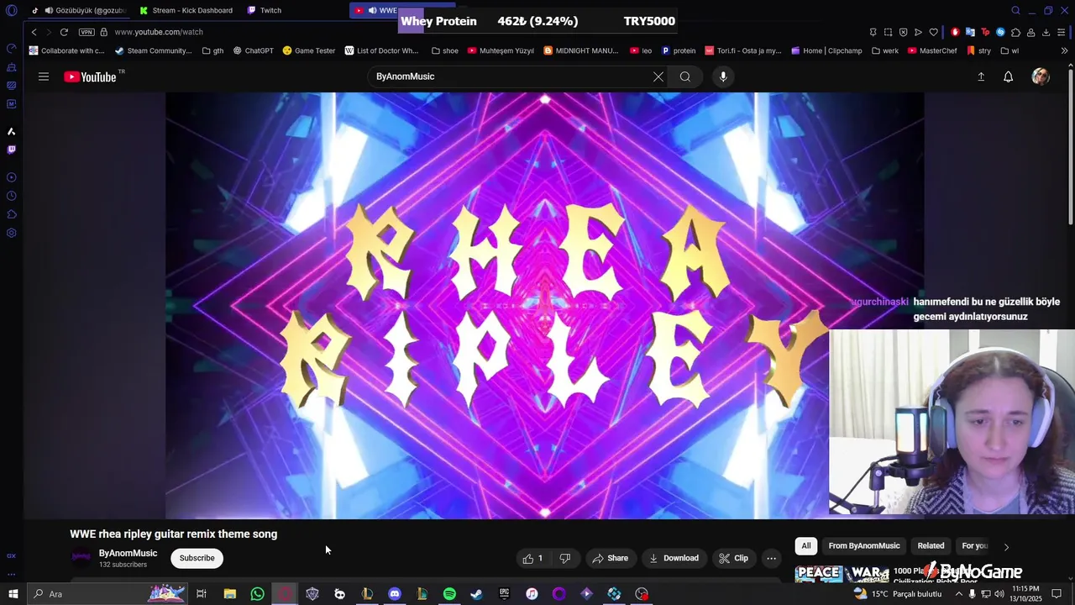Viewport: 1075px width, 605px height.
Task: Show hidden tray icons chevron
Action: pyautogui.click(x=959, y=594)
